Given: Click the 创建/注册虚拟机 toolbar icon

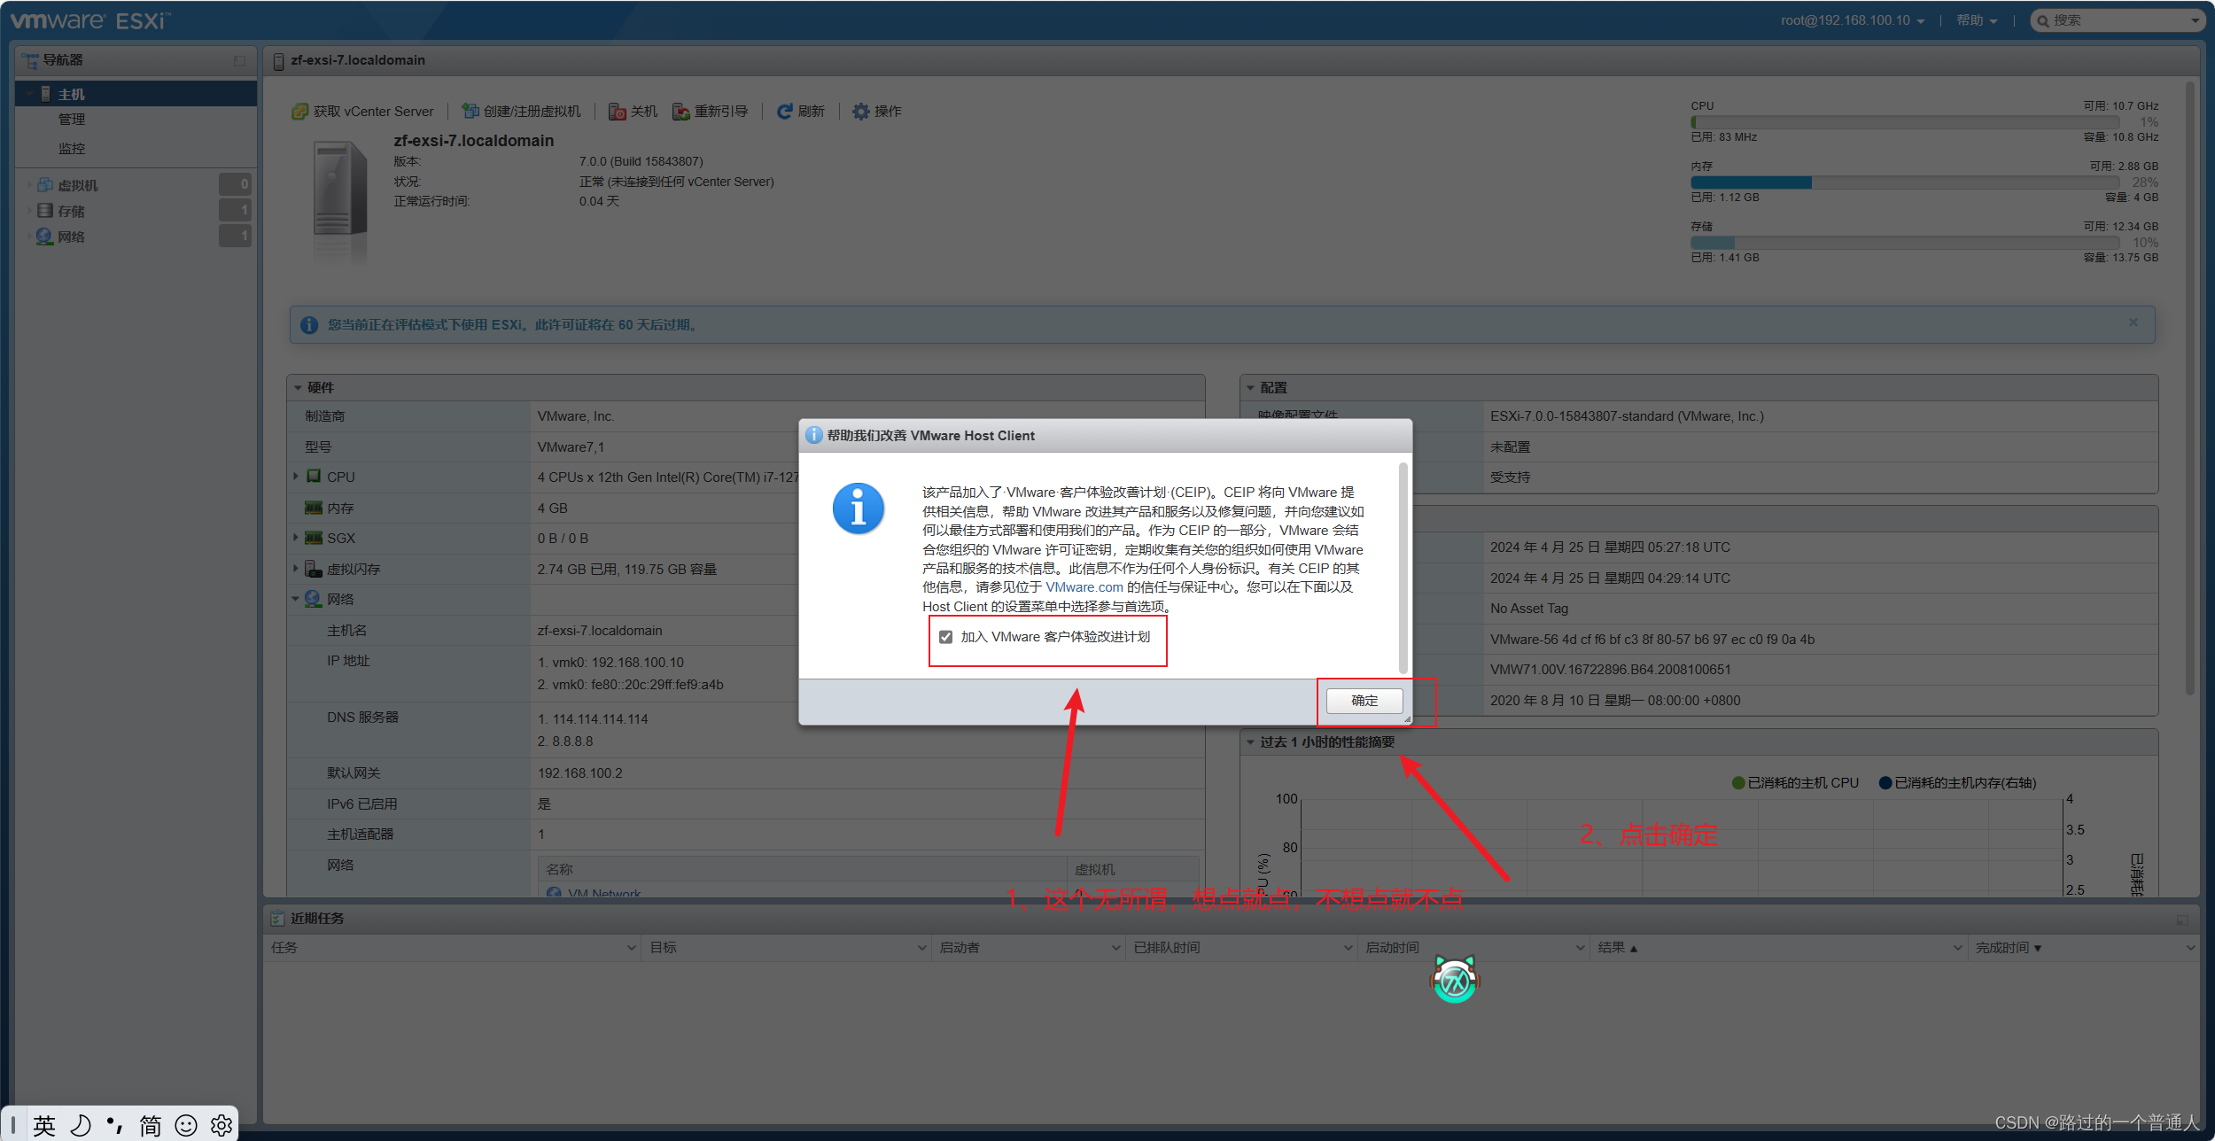Looking at the screenshot, I should [470, 112].
